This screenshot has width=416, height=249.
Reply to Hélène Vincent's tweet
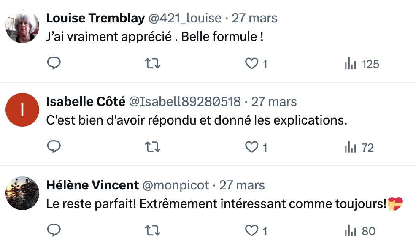pos(54,230)
